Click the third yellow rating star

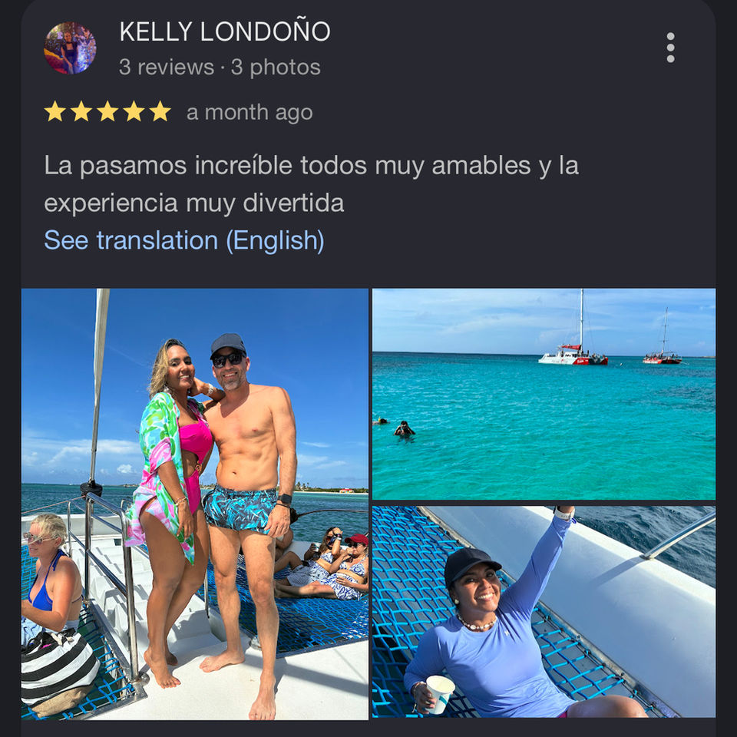point(107,111)
